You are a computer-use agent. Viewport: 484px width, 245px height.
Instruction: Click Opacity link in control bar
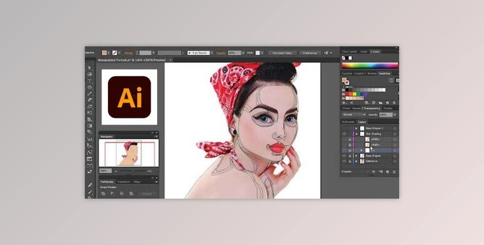pyautogui.click(x=220, y=53)
